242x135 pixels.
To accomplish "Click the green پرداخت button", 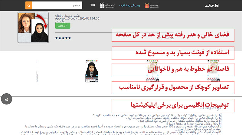I will [63, 26].
